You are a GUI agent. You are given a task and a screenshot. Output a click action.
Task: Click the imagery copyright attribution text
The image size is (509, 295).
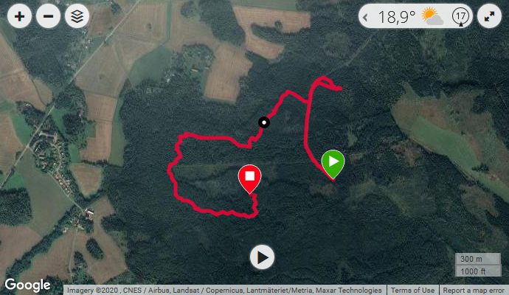[224, 290]
